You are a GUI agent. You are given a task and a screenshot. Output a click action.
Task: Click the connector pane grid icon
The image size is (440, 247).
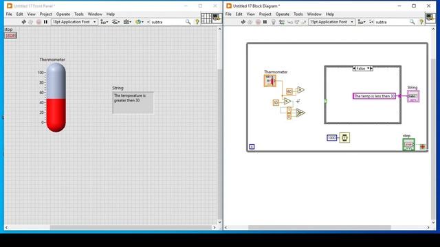tap(206, 19)
